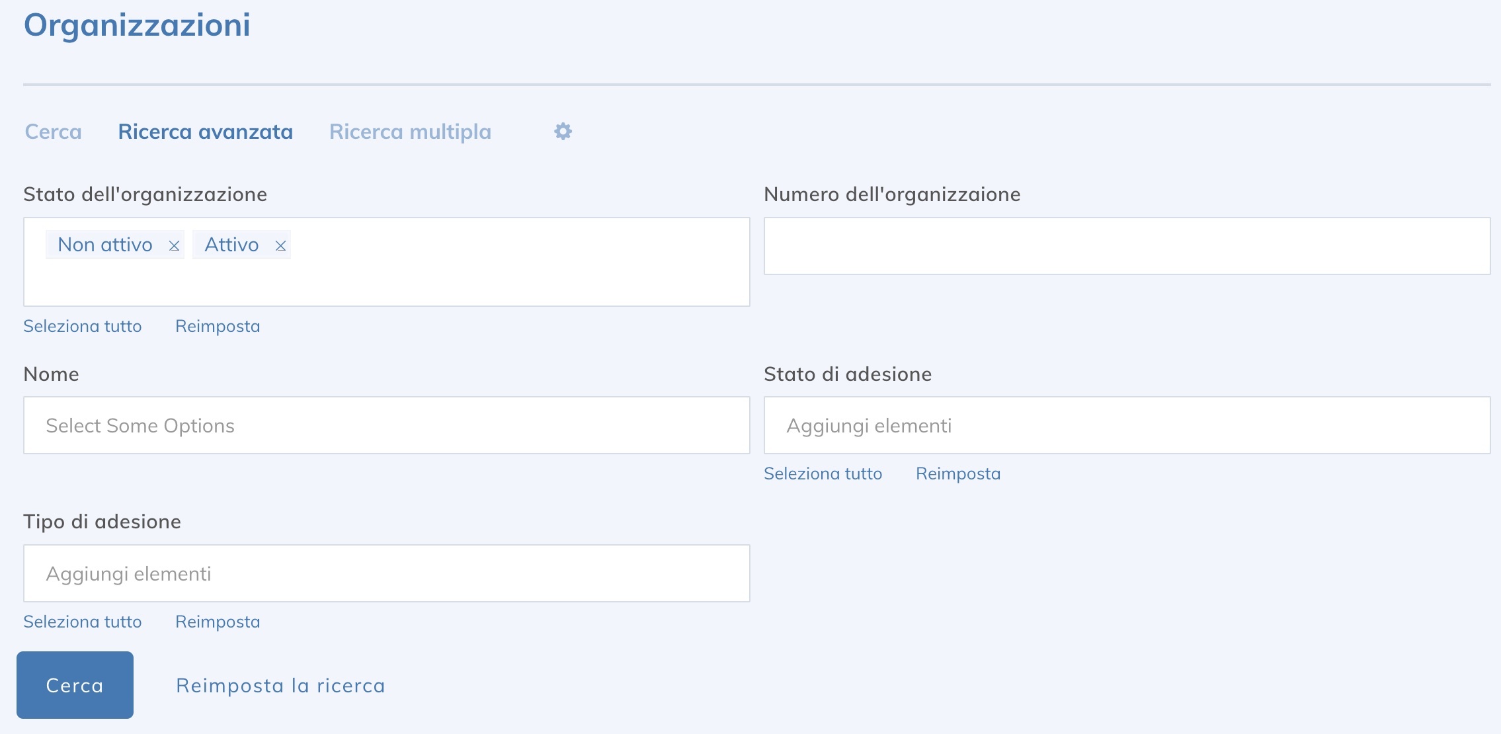Remove the "Attivo" filter chip

tap(282, 245)
